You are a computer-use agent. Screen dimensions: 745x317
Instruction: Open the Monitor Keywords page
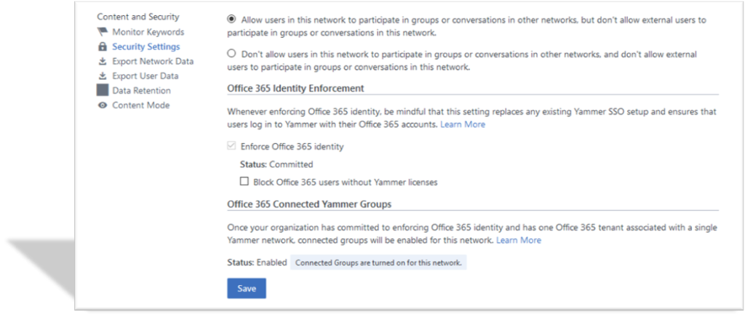point(148,33)
